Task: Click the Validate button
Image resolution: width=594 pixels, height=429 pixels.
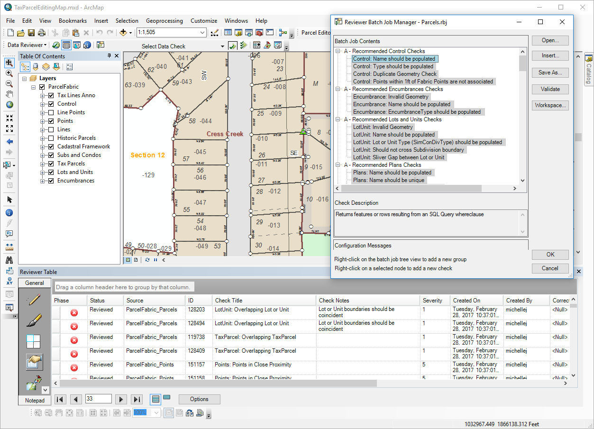Action: coord(549,89)
